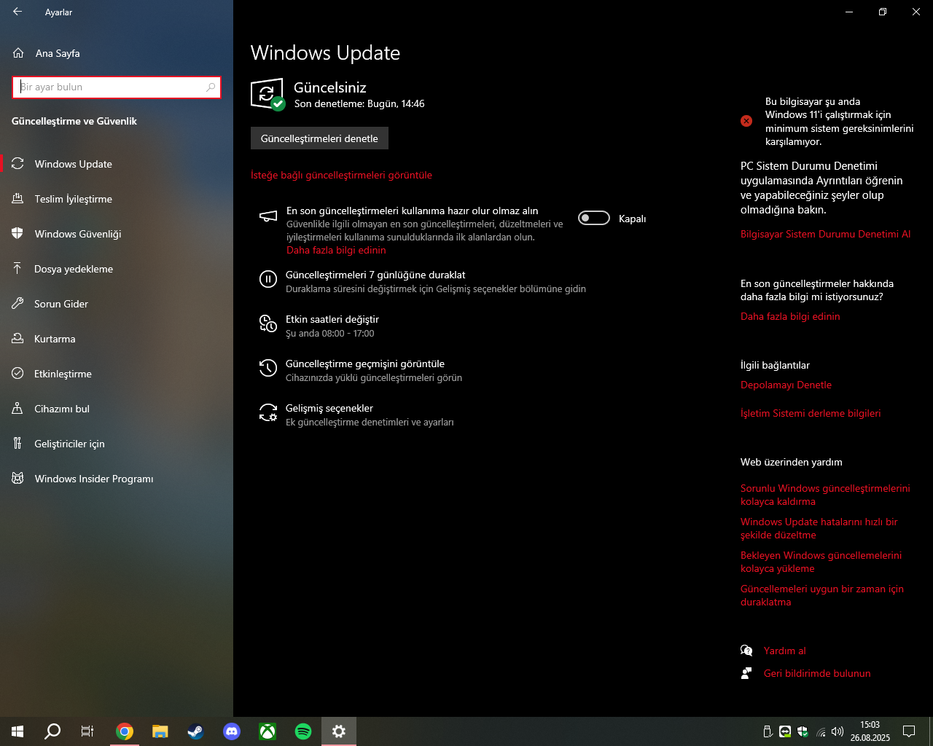
Task: Open Windows Insider Programı page
Action: (x=94, y=479)
